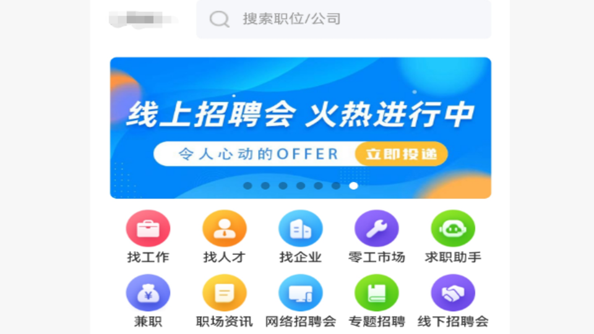Click the 令人心动的OFFER text pill
This screenshot has width=594, height=334.
point(259,154)
